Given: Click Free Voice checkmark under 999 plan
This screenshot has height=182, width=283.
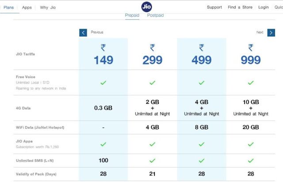Looking at the screenshot, I should 251,83.
